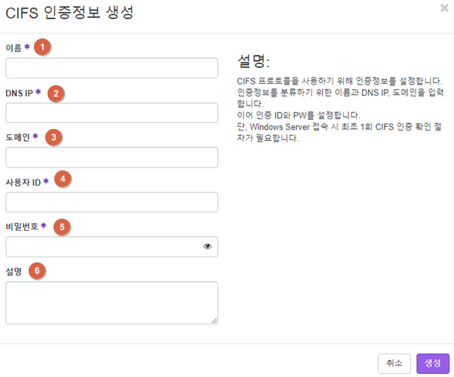Click the 비밀번호 field label
454x377 pixels.
(x=22, y=225)
